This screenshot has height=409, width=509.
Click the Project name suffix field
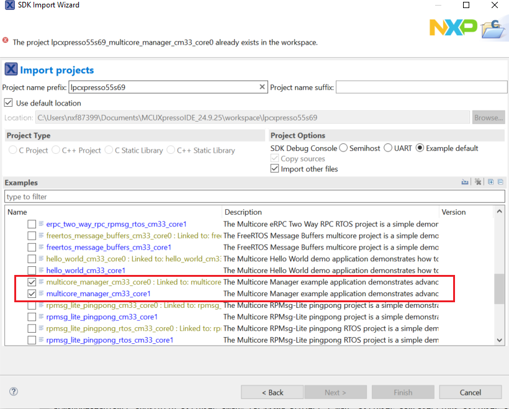[x=421, y=87]
